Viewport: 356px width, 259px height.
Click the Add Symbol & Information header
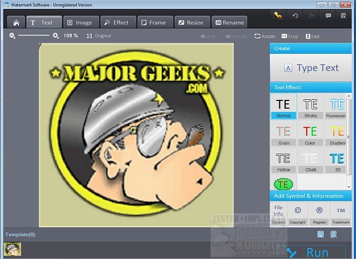tap(310, 196)
